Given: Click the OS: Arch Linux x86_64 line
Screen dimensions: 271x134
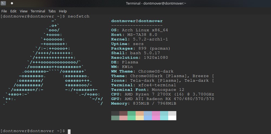Looking at the screenshot, I should click(x=139, y=30).
